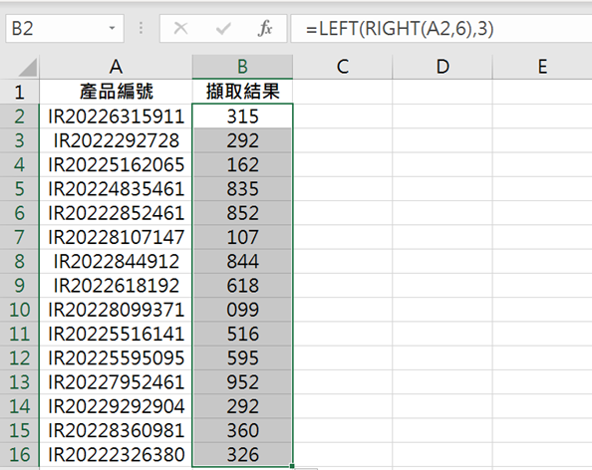592x470 pixels.
Task: Click the 擷取結果 header cell
Action: click(242, 92)
